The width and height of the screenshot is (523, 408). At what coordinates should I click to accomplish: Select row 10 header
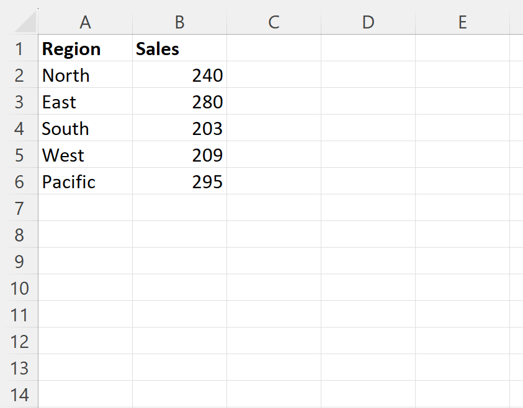[x=19, y=289]
